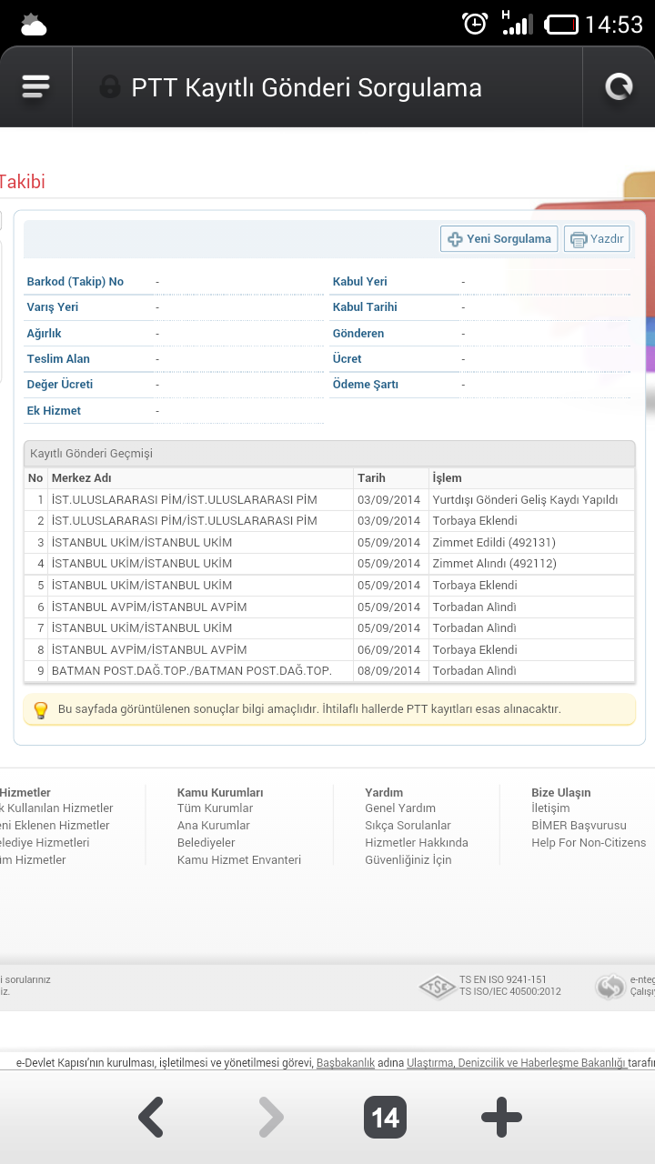Tap the page title PTT Kayıtlı Gönderi Sorgulama
655x1164 pixels.
point(307,87)
